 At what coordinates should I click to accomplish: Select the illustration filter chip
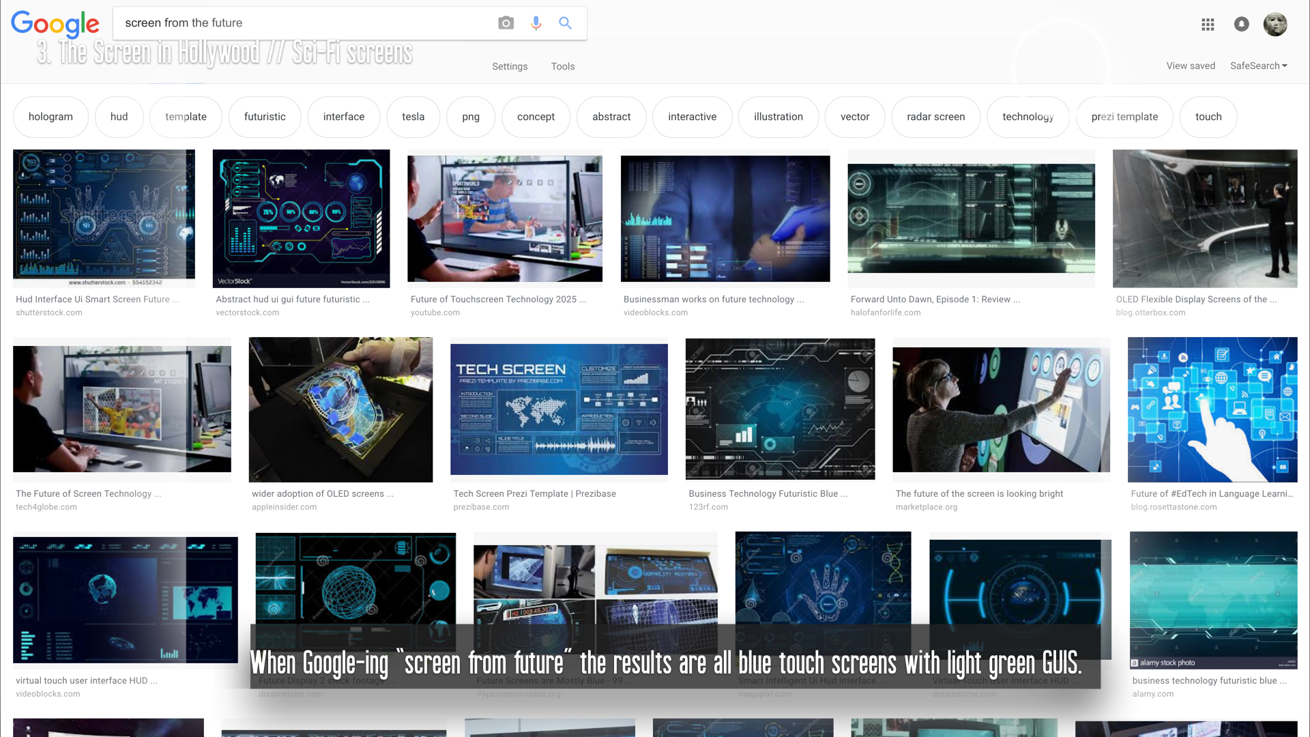coord(778,117)
